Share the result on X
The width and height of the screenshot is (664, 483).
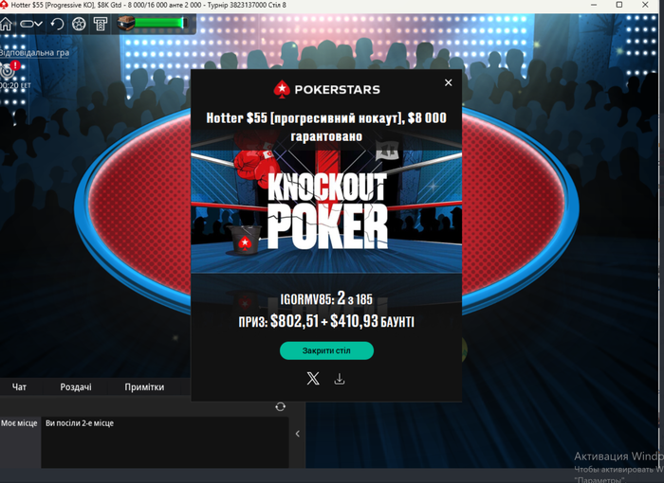tap(313, 379)
